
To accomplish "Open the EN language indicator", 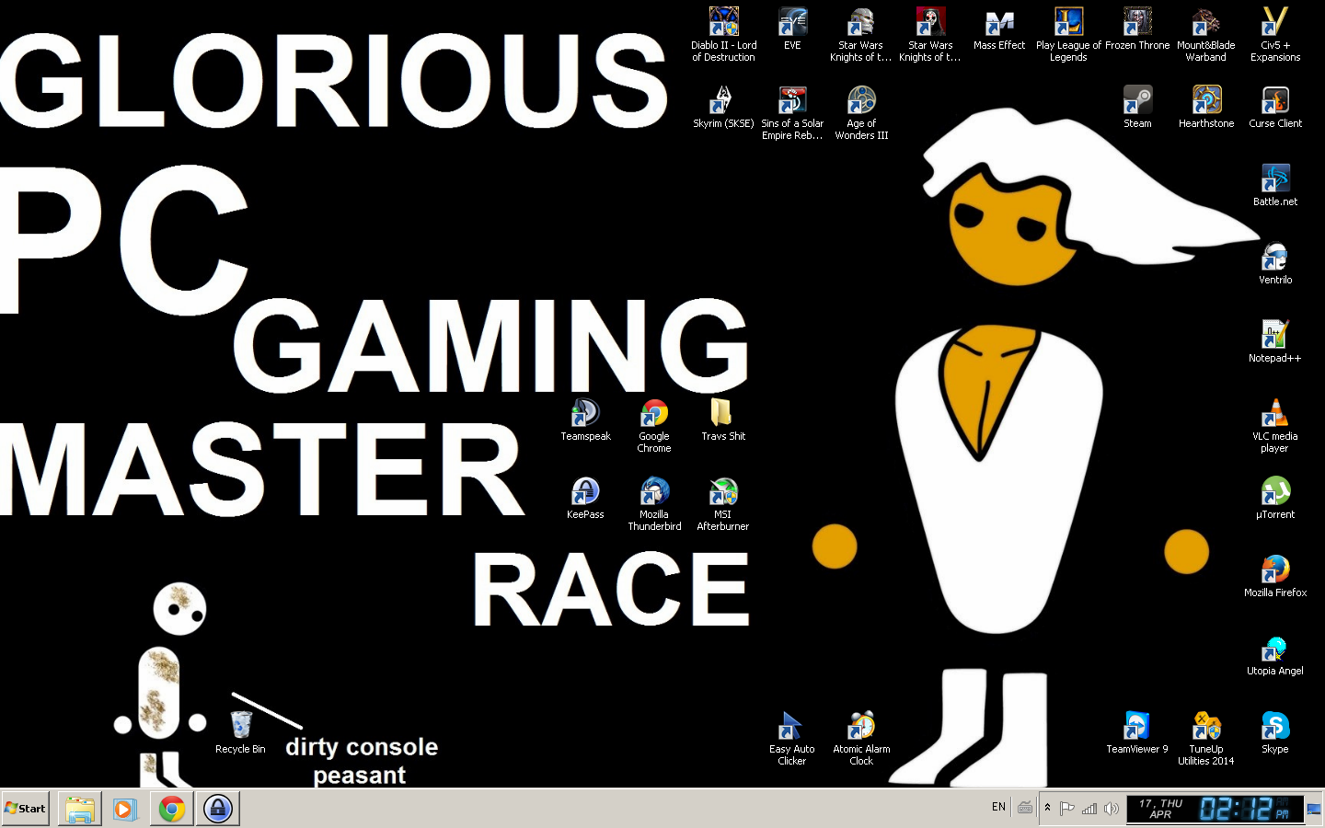I will (998, 807).
